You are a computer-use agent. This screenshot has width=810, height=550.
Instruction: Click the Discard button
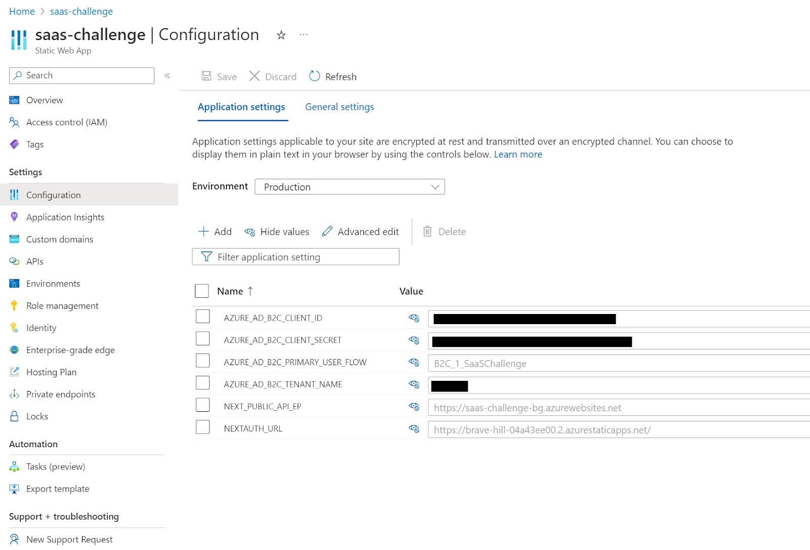[273, 76]
